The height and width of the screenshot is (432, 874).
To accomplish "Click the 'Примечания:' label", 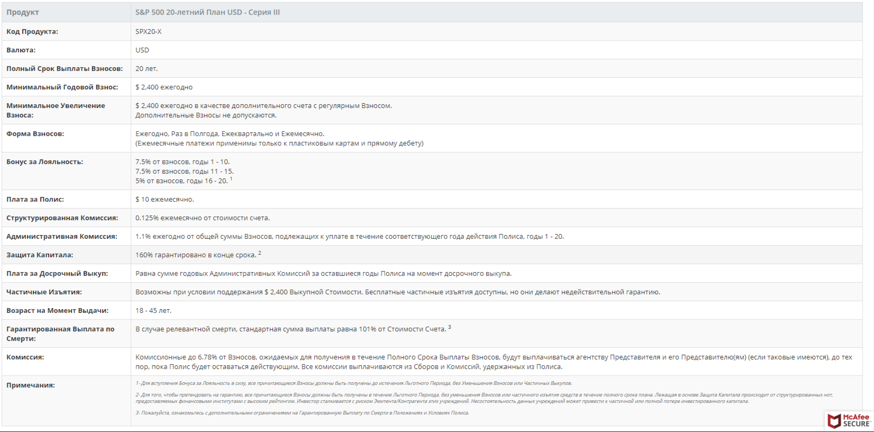I will pyautogui.click(x=31, y=385).
